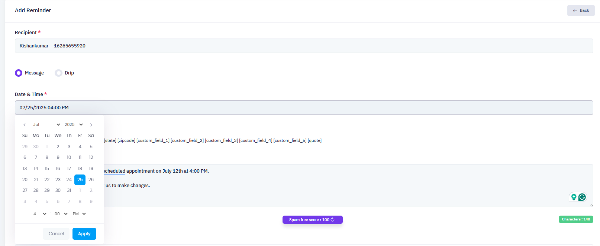This screenshot has width=600, height=246.
Task: Insert the [custom_field_5] merge tag
Action: (290, 140)
